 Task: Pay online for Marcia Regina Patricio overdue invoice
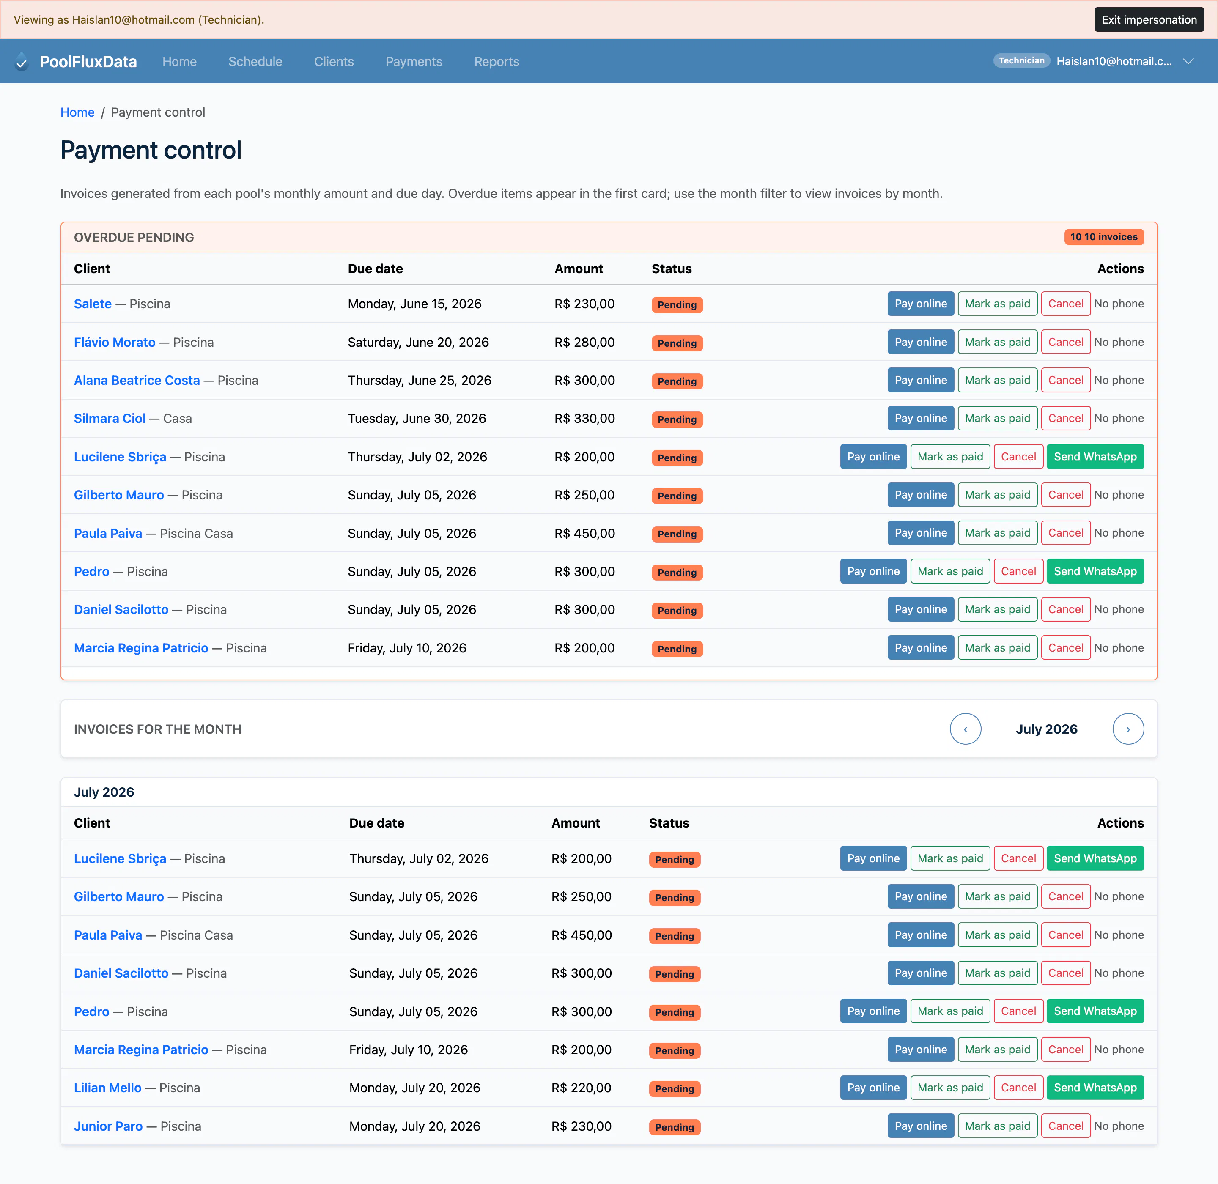click(x=920, y=648)
